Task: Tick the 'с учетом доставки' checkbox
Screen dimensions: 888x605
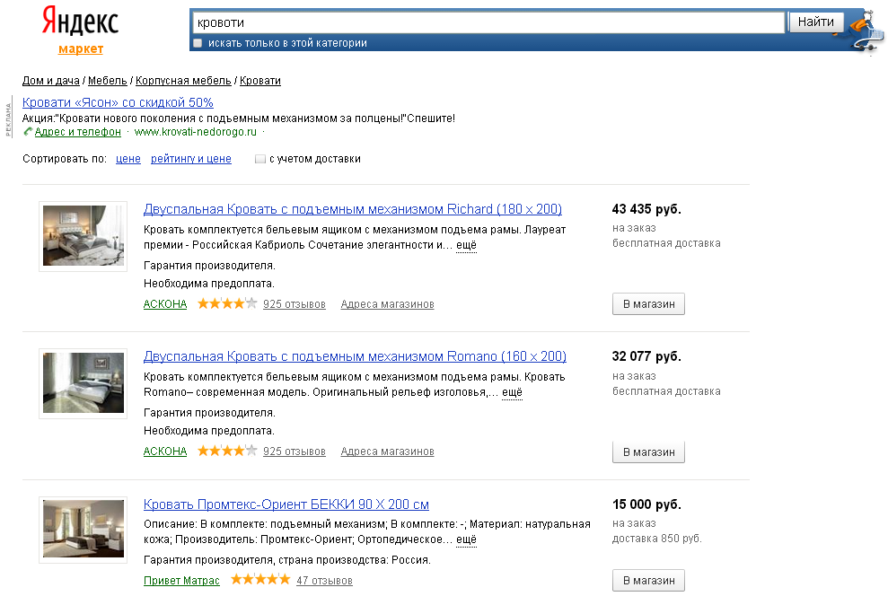Action: pos(260,159)
